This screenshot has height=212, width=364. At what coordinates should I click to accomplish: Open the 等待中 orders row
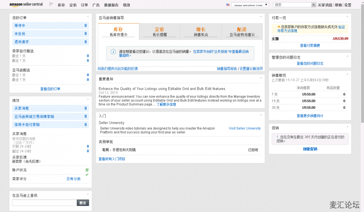(x=51, y=26)
